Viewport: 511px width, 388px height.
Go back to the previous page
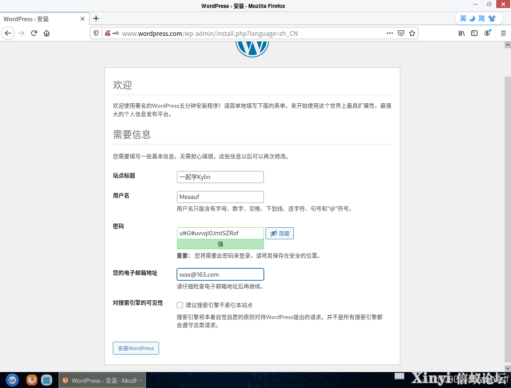8,33
